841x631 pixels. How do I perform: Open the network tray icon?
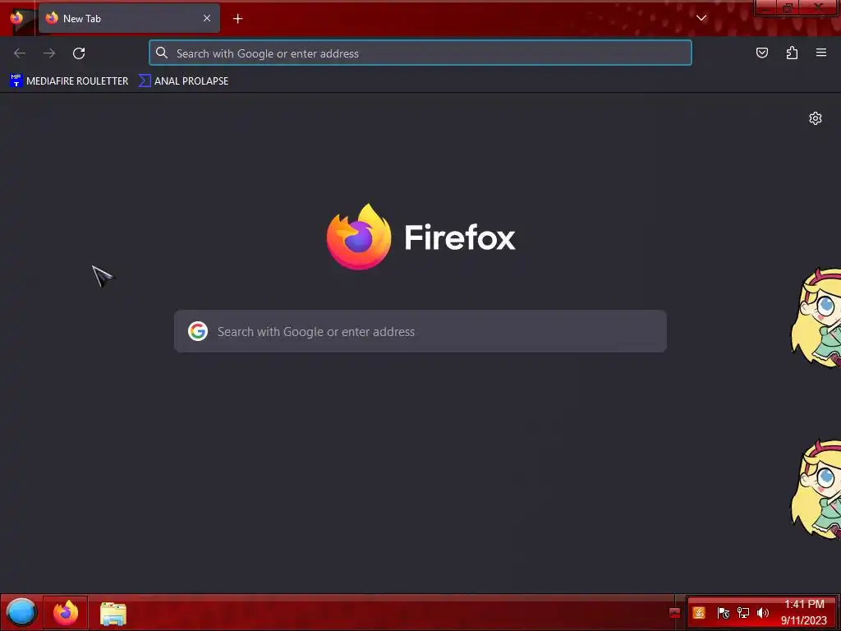coord(742,613)
